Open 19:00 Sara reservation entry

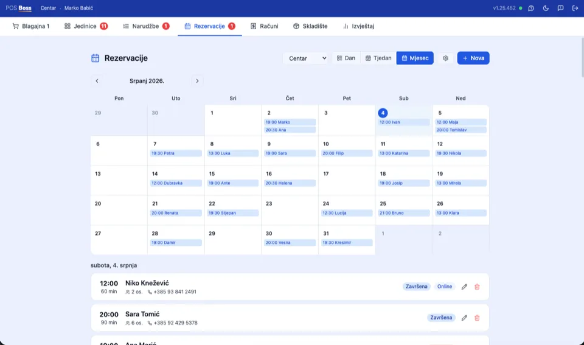[x=290, y=153]
